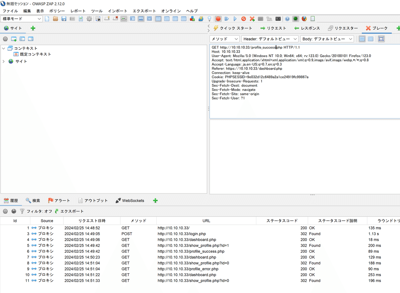The image size is (400, 293).
Task: Open Session Properties document icon
Action: coord(81,19)
